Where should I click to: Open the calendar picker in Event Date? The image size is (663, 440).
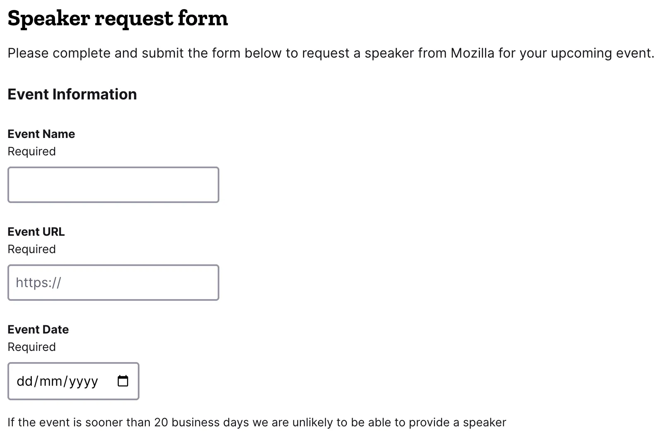(x=123, y=381)
